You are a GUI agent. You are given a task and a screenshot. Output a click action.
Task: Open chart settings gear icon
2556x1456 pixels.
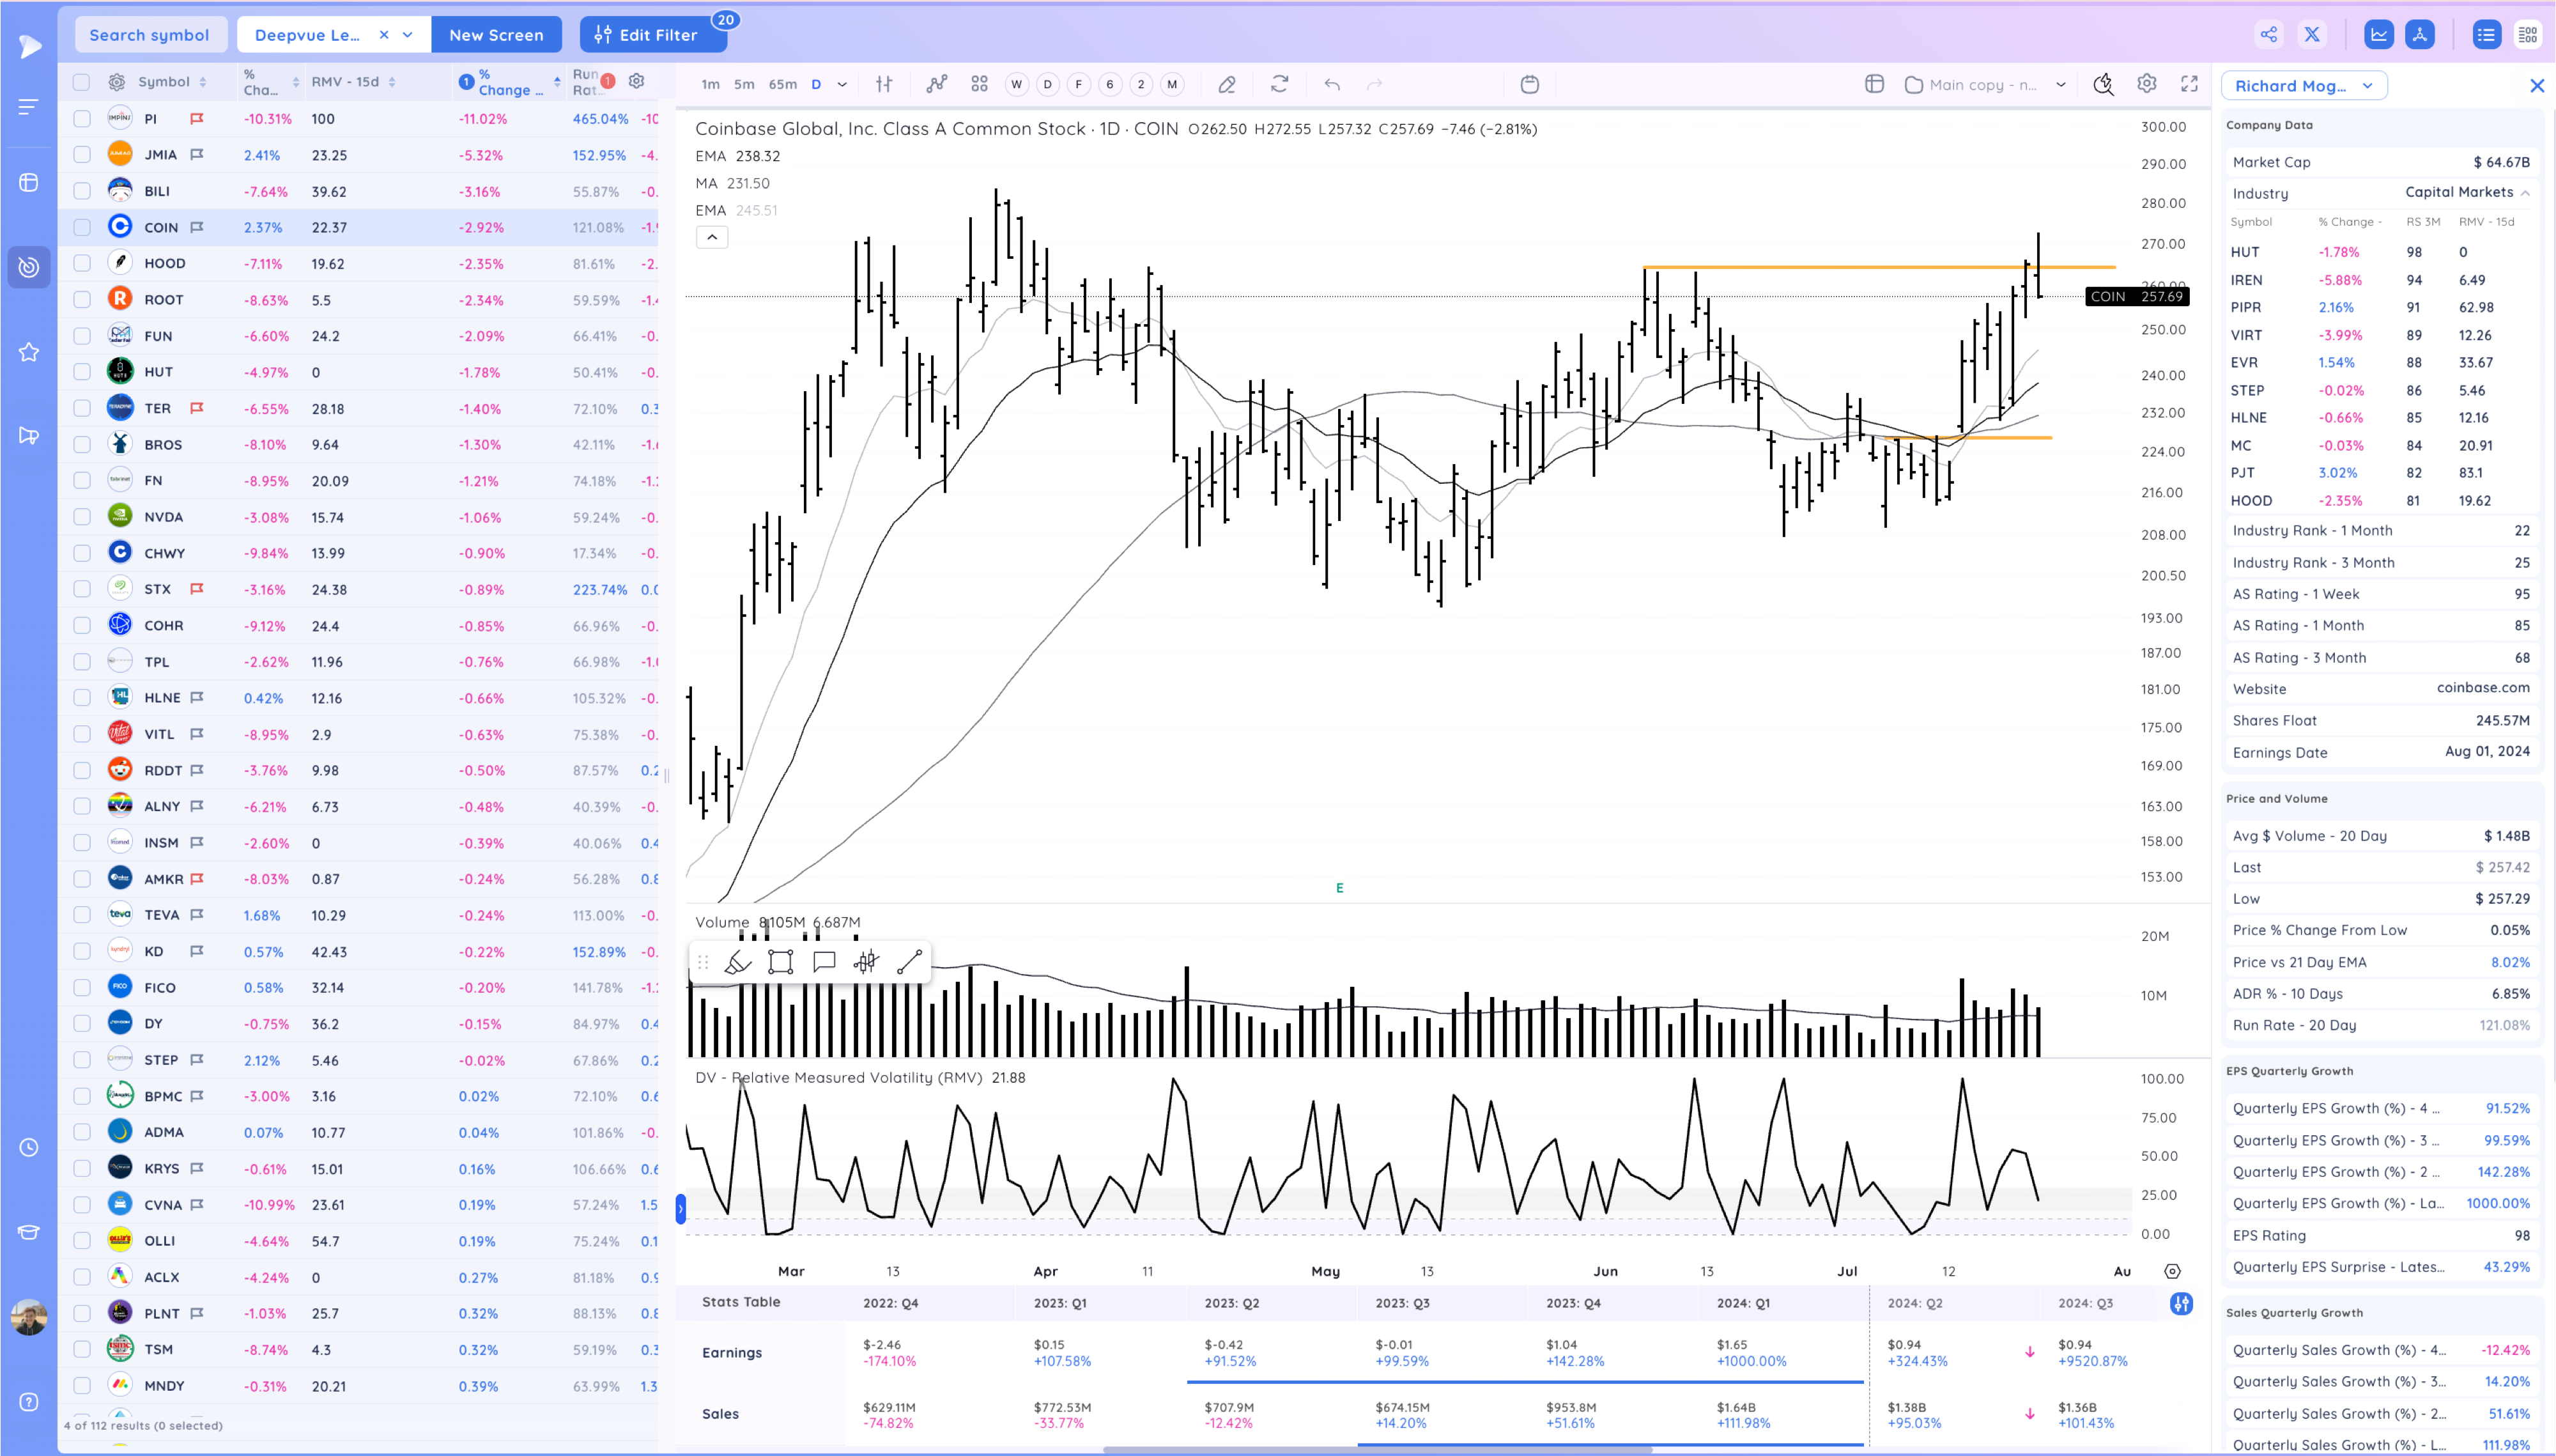[x=2146, y=84]
